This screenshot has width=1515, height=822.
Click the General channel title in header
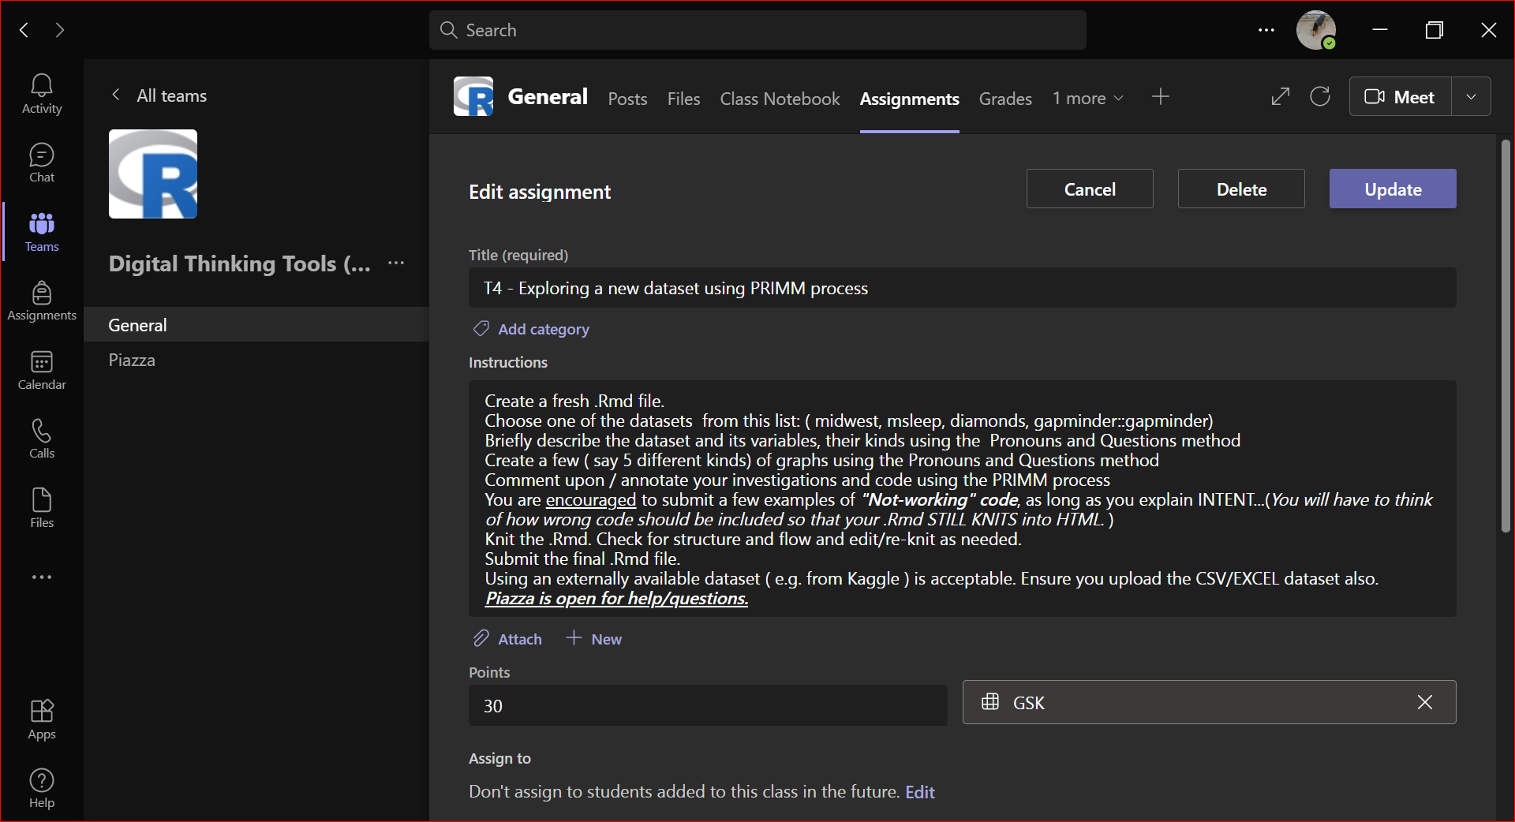pos(548,96)
